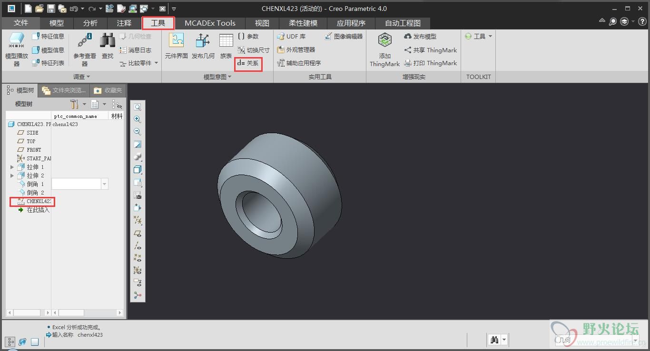
Task: Toggle spin center display in graphics toolbar
Action: point(138,295)
